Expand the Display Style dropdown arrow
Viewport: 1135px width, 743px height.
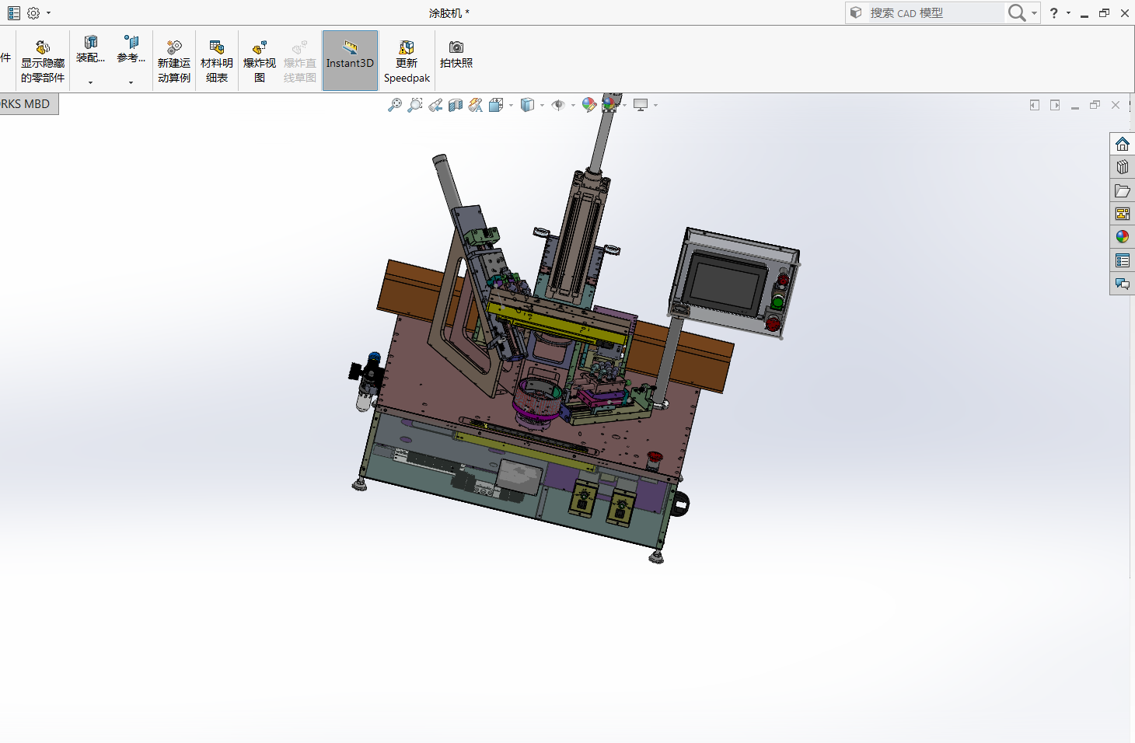(542, 105)
